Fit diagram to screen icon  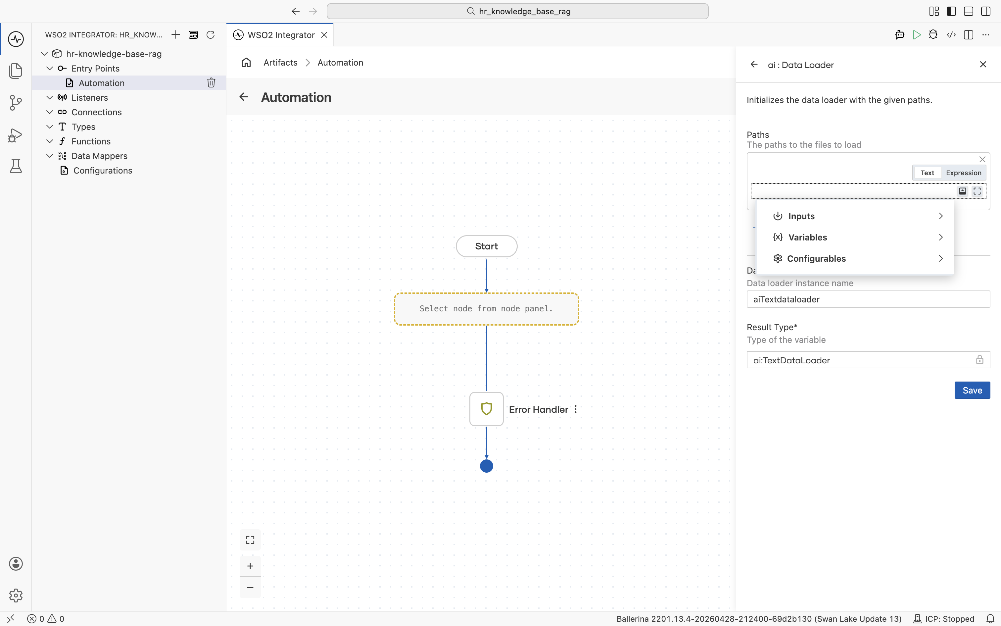[250, 540]
